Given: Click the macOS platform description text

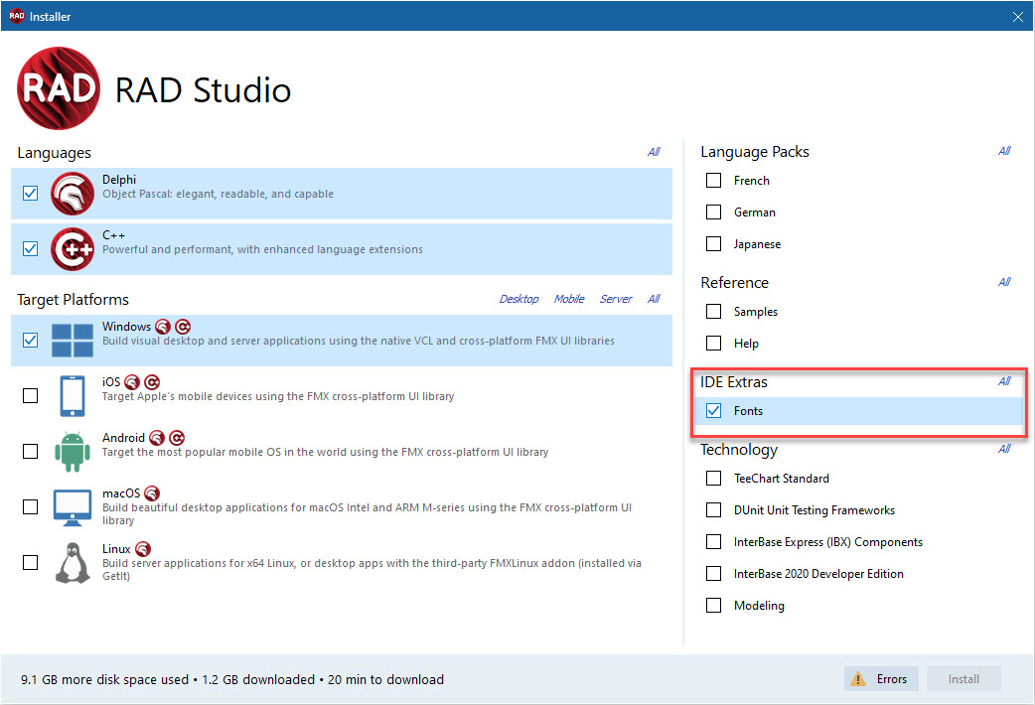Looking at the screenshot, I should point(367,513).
